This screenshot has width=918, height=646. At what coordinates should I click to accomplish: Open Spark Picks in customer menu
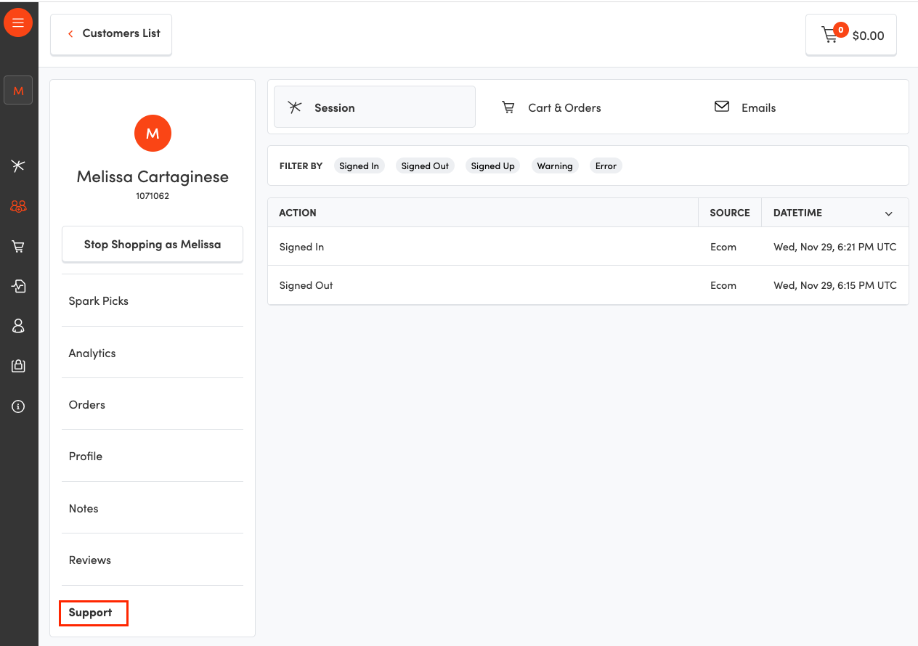pos(99,301)
